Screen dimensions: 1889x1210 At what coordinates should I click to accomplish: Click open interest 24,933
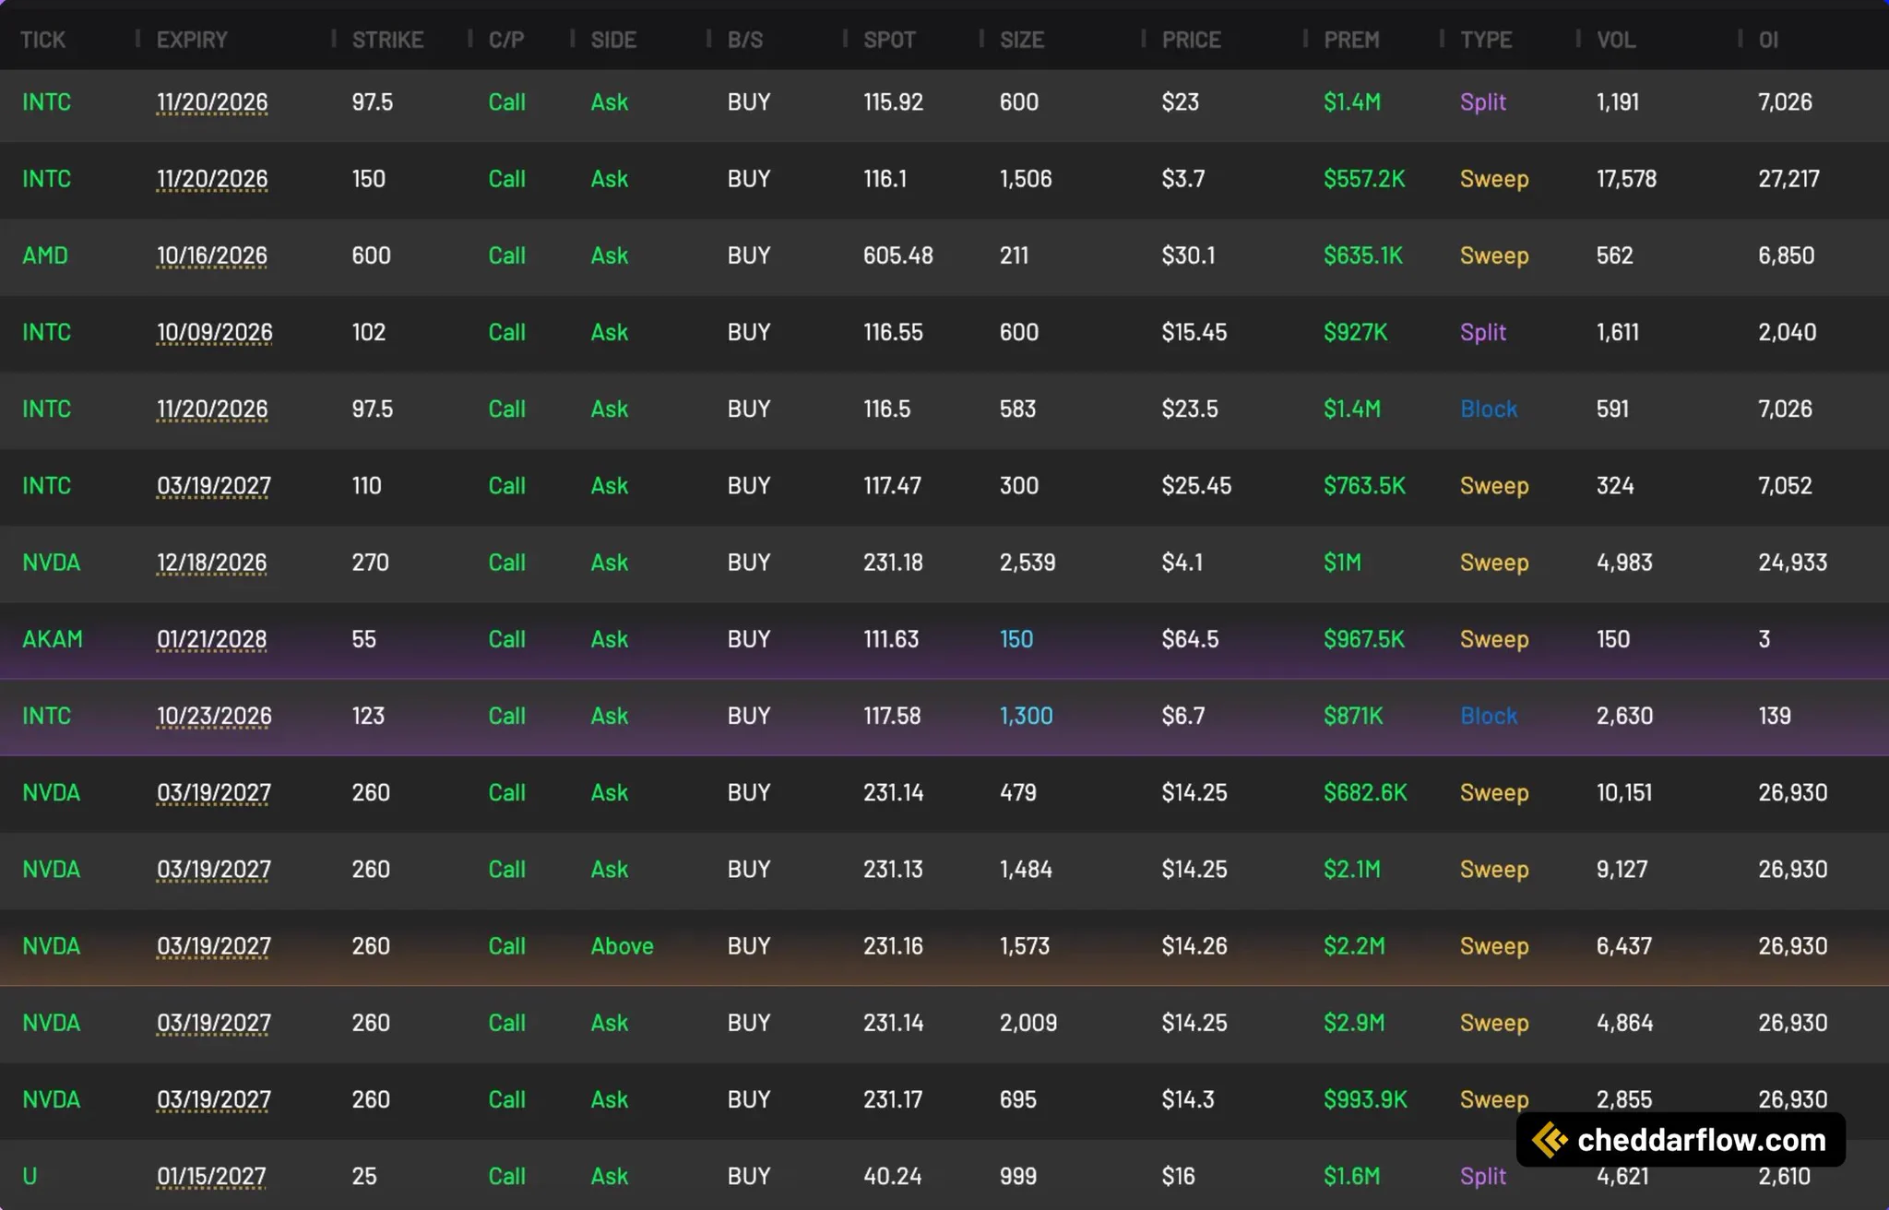click(x=1792, y=563)
